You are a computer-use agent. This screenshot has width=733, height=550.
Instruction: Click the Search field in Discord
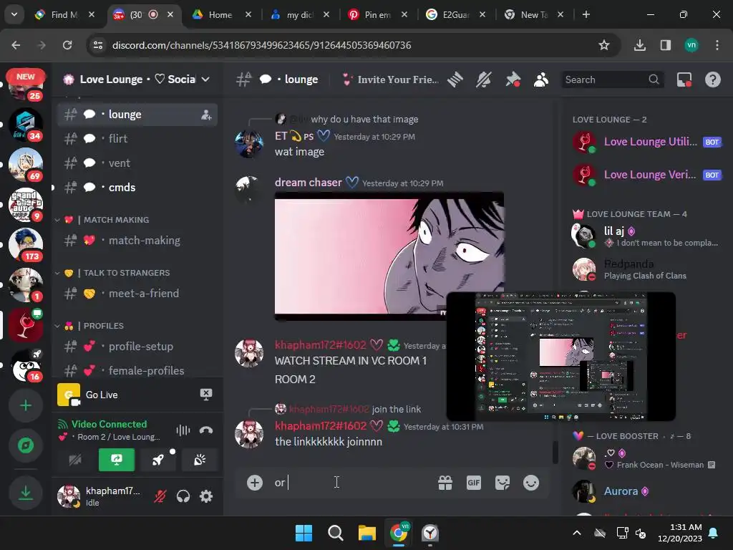click(613, 79)
